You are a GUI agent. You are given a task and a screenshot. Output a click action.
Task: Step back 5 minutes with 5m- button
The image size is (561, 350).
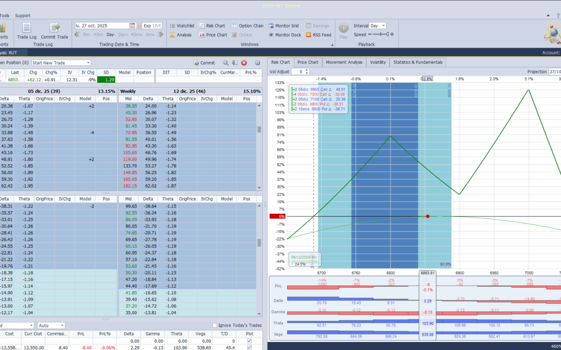(87, 35)
